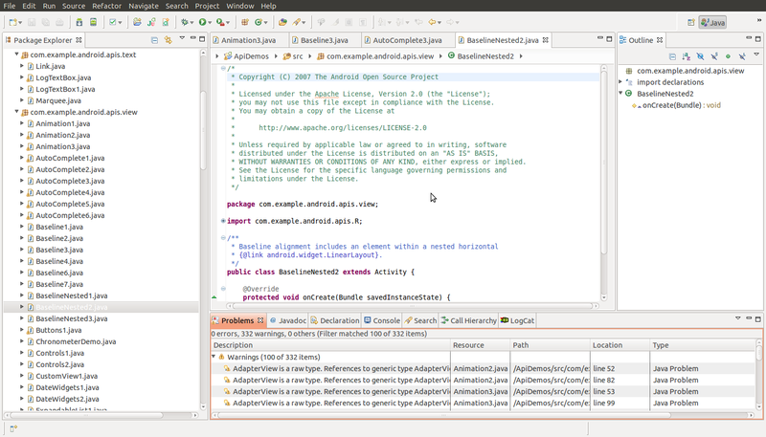Click the New file wizard icon
766x437 pixels.
click(x=11, y=21)
